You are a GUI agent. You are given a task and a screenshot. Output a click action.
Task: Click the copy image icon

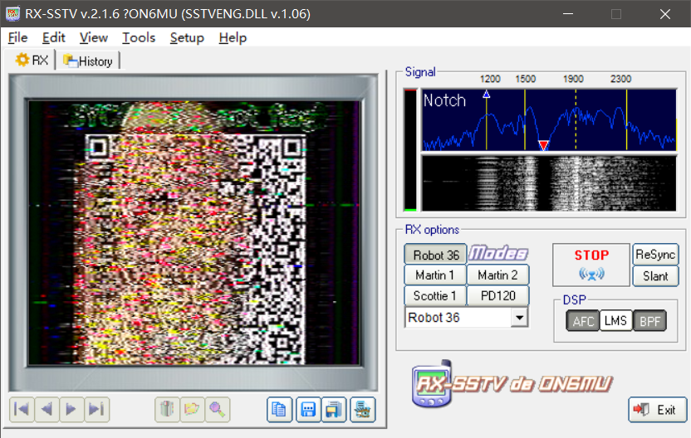tap(279, 410)
